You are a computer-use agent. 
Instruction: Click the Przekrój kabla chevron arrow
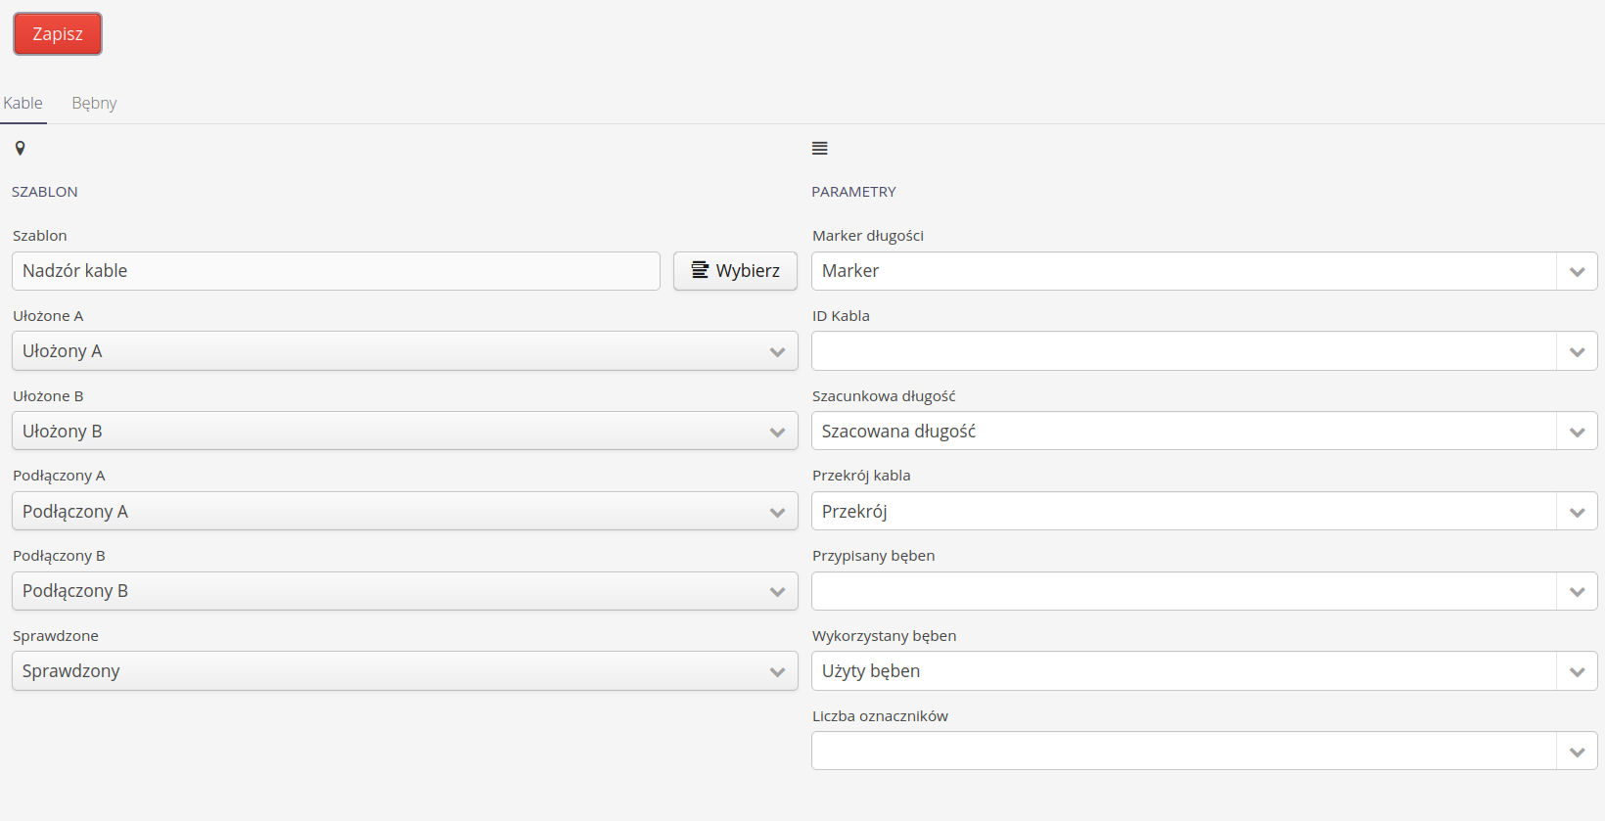[x=1577, y=512]
